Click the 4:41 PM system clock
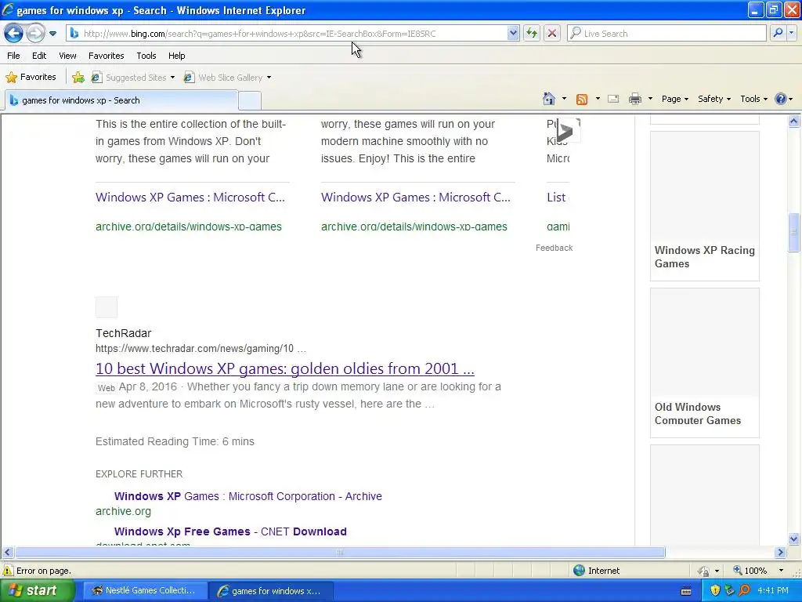802x602 pixels. tap(773, 590)
